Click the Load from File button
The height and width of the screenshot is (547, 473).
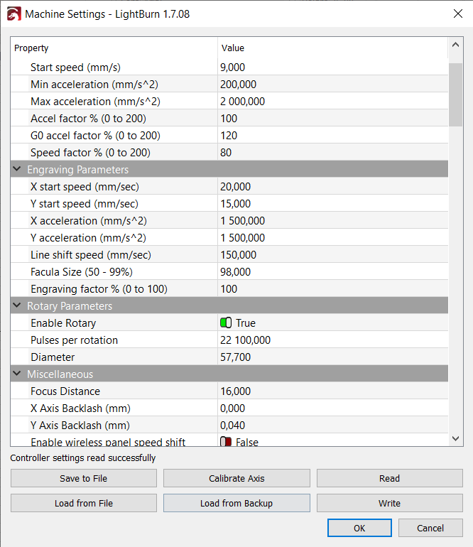84,503
